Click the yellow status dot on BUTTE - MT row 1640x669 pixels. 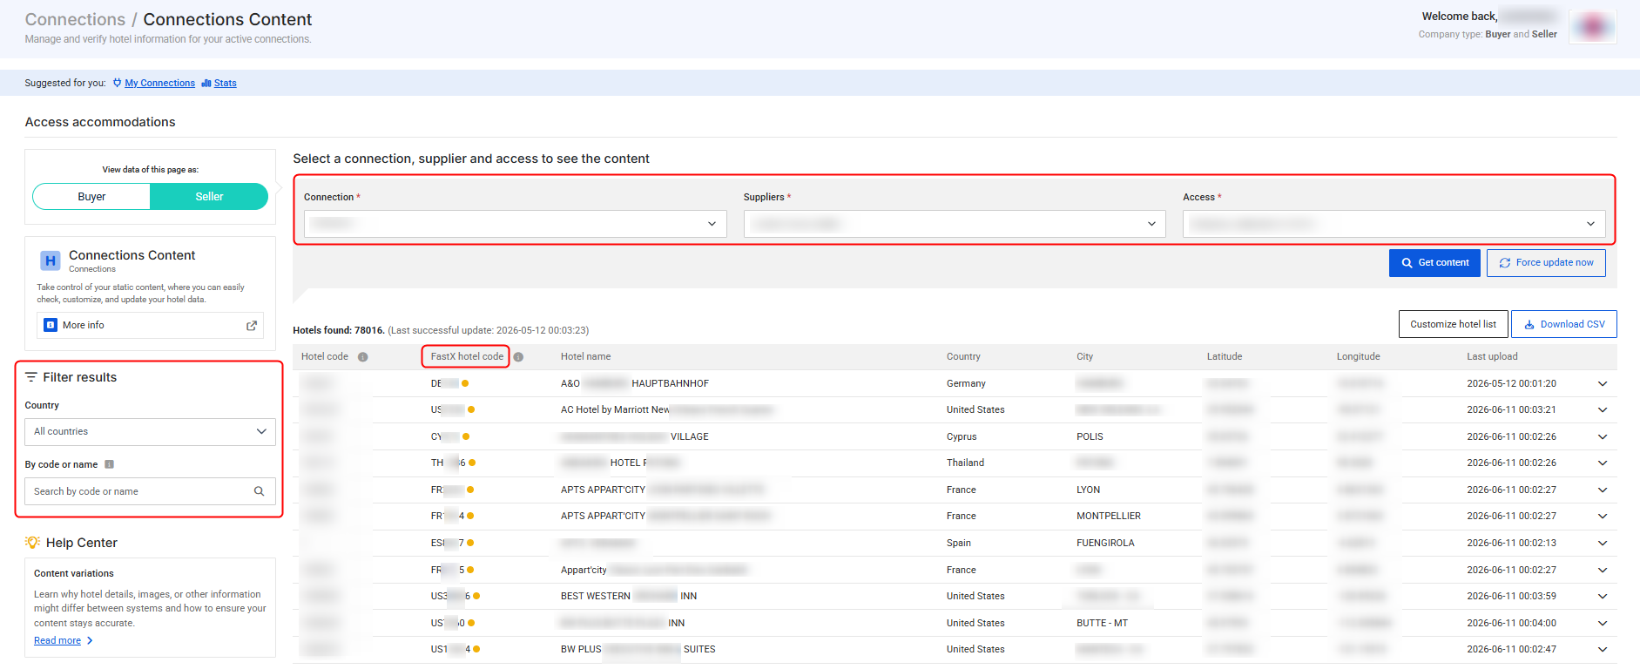[x=471, y=623]
